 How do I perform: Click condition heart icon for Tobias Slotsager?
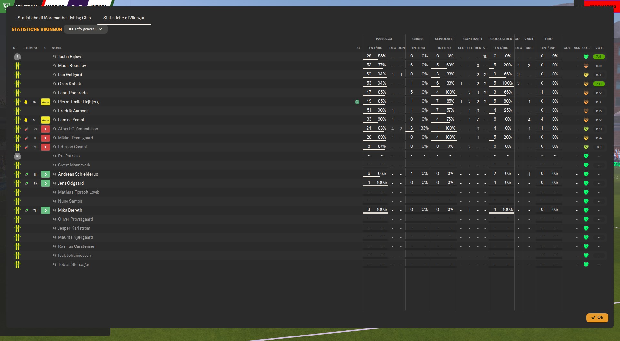(x=586, y=265)
